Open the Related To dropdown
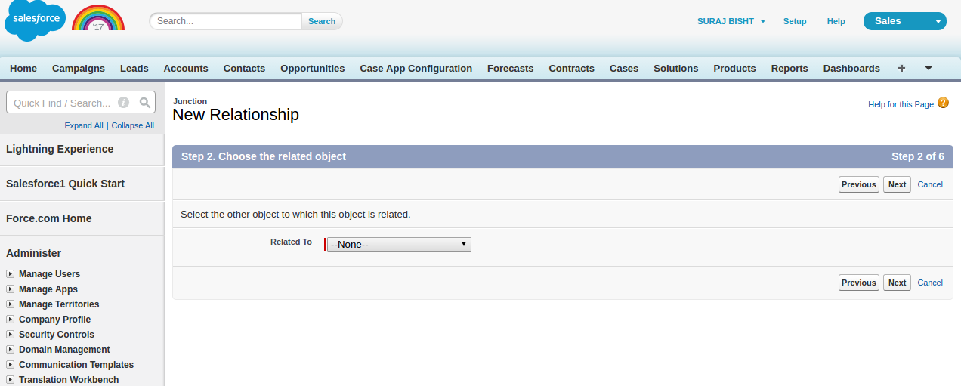Viewport: 961px width, 386px height. [399, 245]
